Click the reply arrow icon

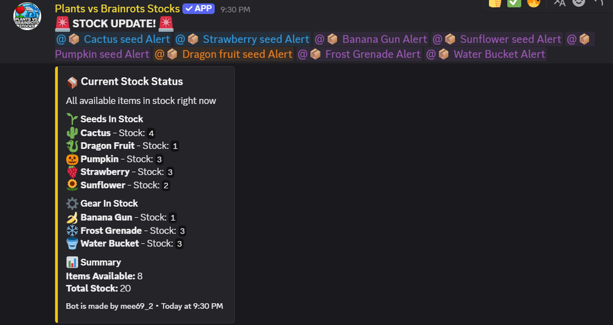(x=598, y=3)
